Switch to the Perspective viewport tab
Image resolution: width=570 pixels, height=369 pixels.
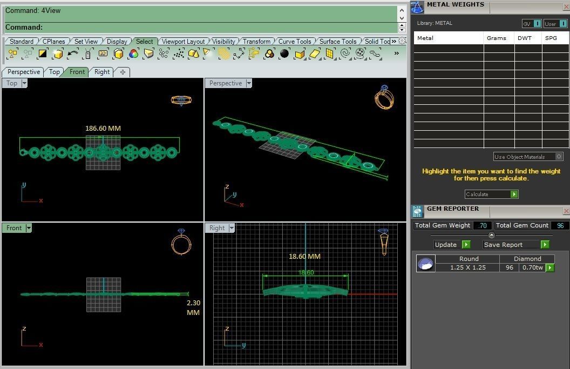tap(24, 72)
